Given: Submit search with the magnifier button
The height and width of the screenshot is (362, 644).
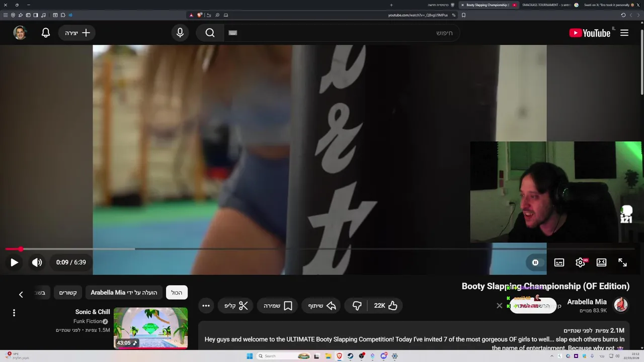Looking at the screenshot, I should (x=210, y=33).
